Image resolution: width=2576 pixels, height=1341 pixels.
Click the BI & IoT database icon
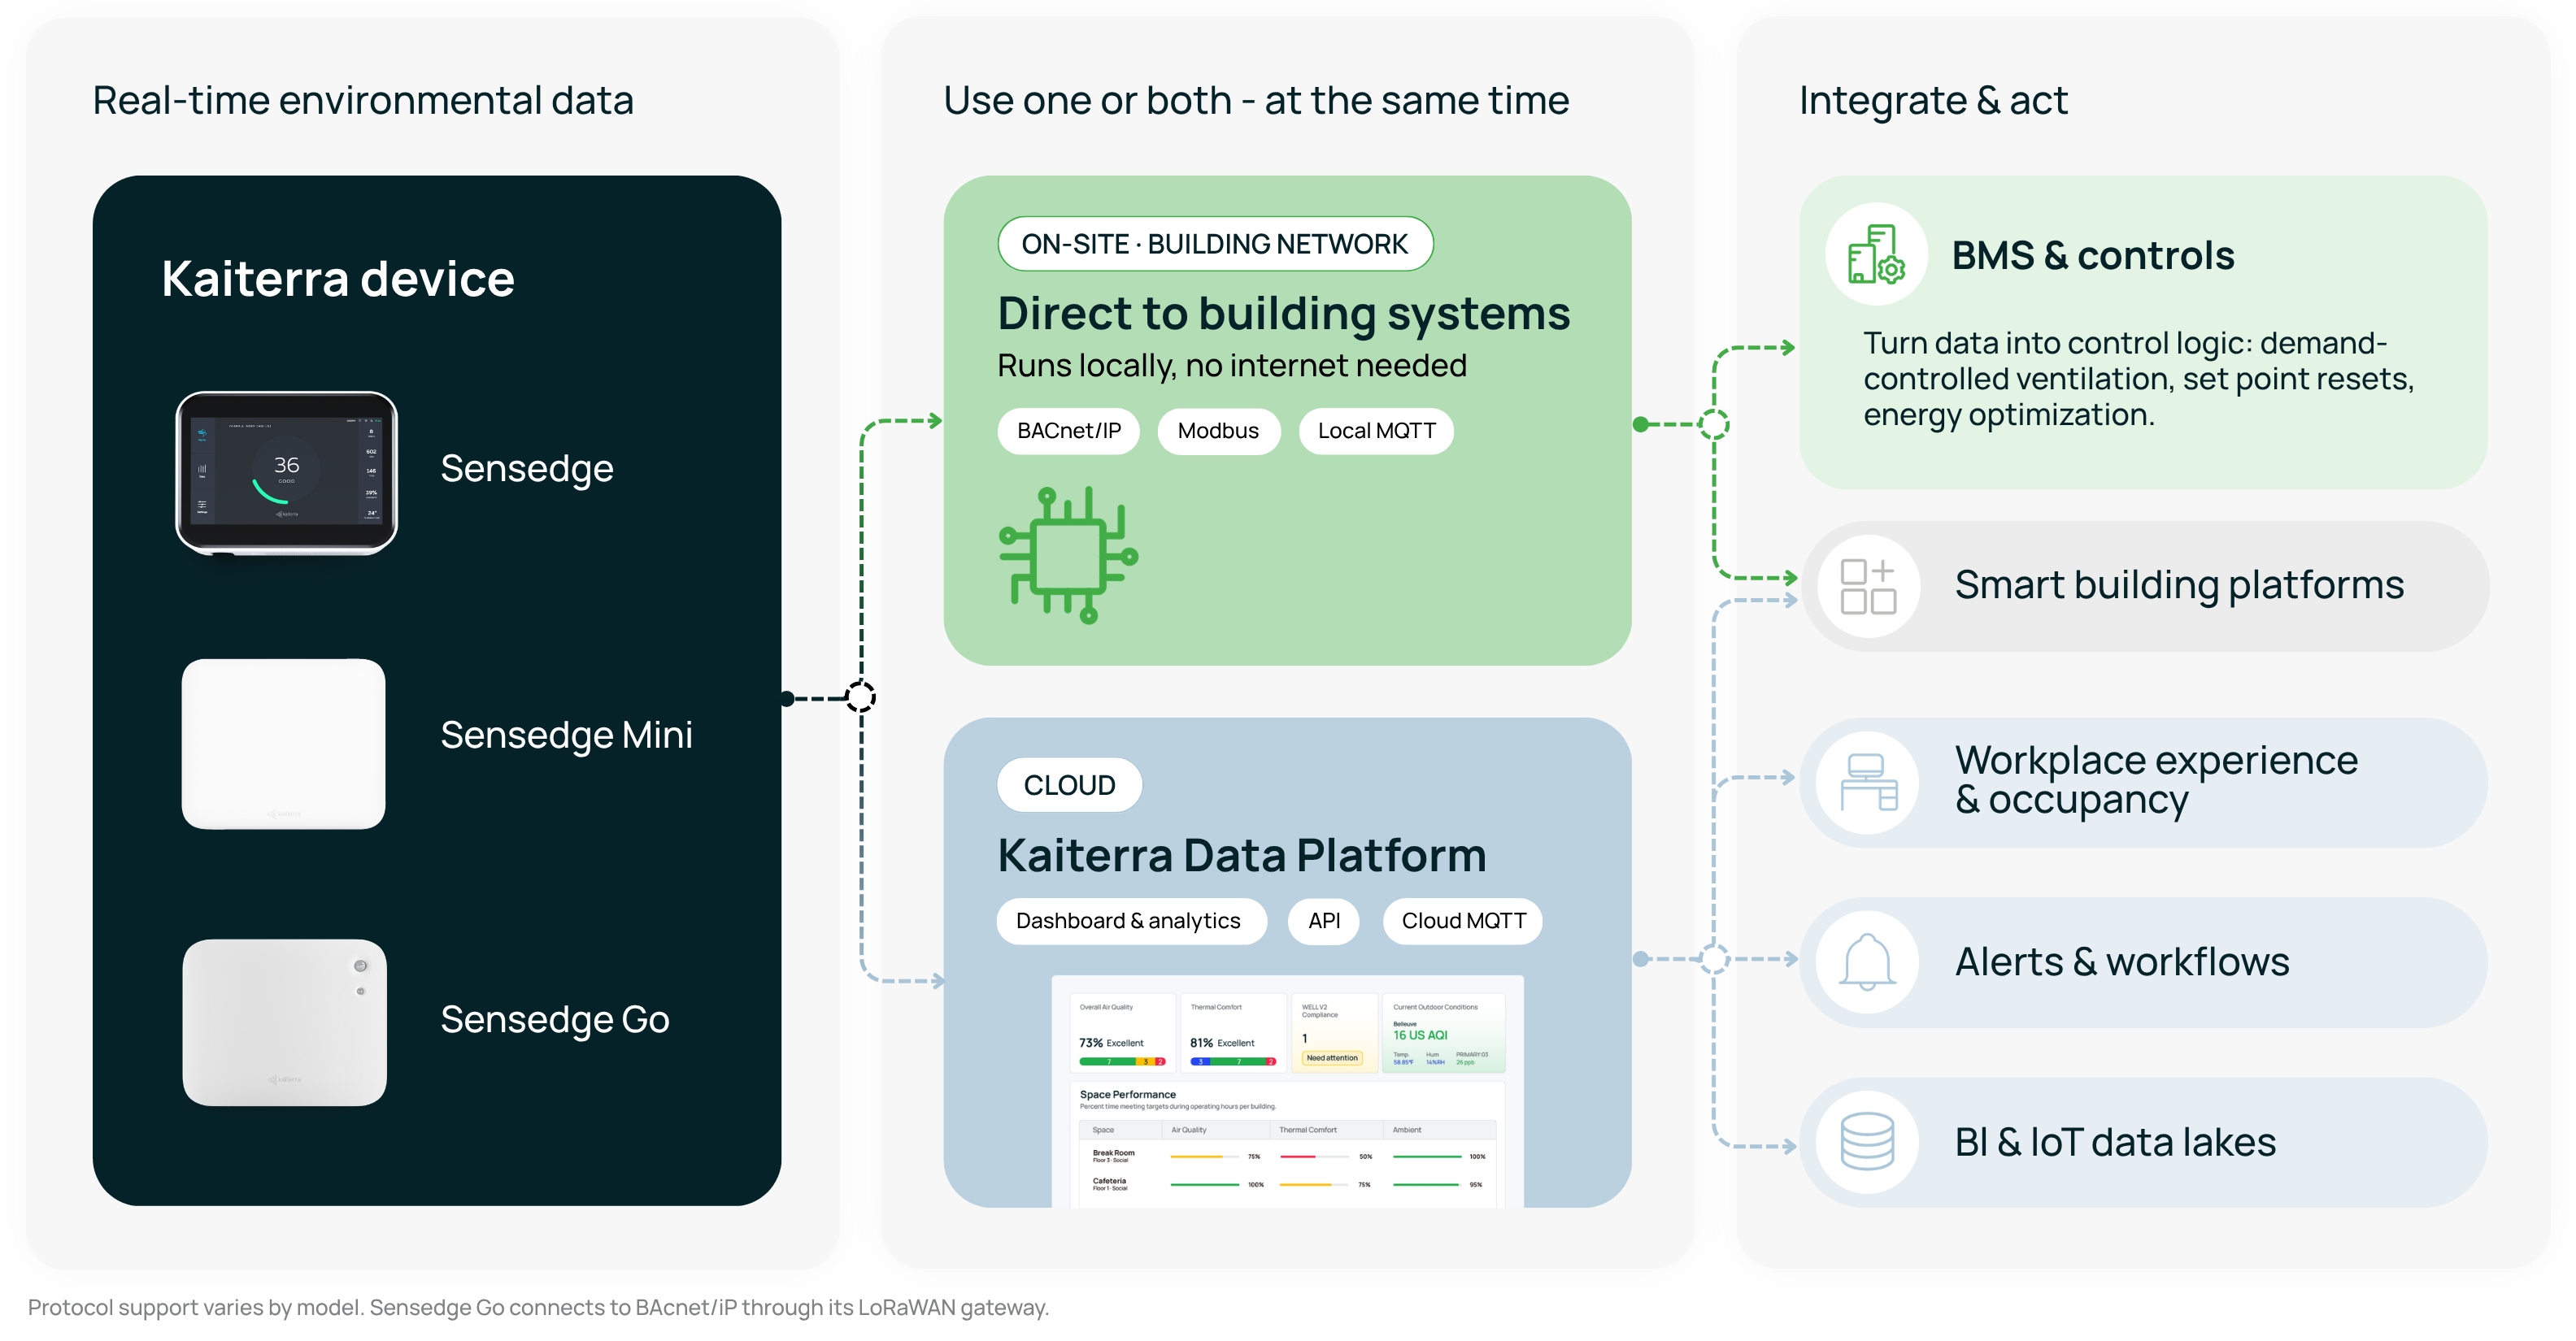pos(1867,1141)
